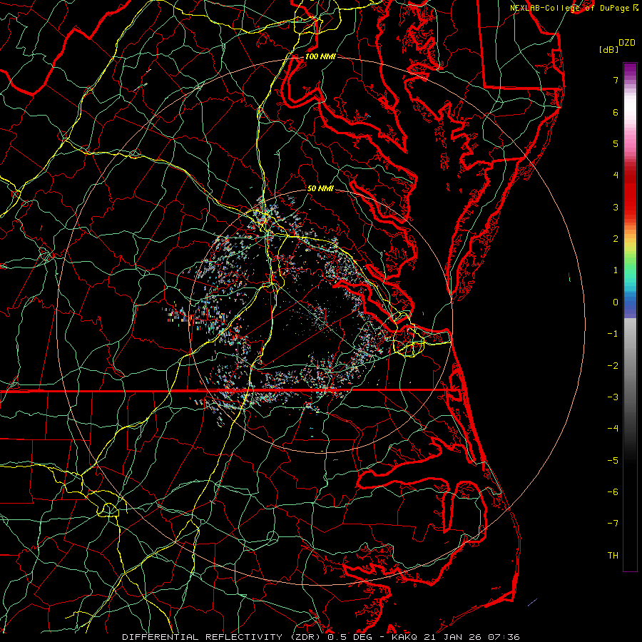Click the TH label on the legend

pos(612,555)
